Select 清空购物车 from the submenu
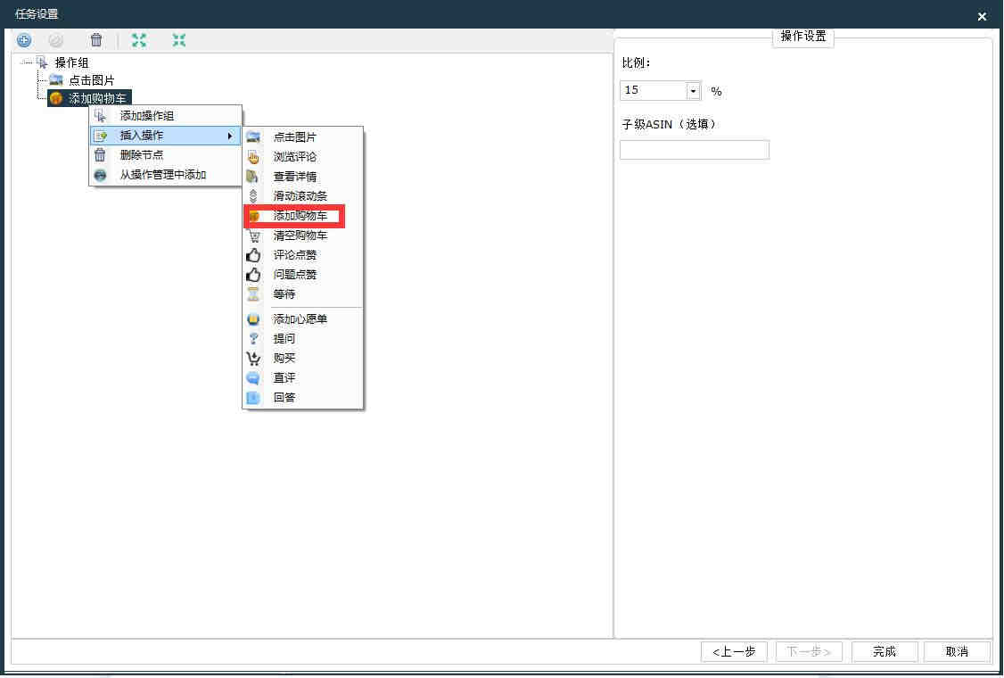1004x678 pixels. 303,236
